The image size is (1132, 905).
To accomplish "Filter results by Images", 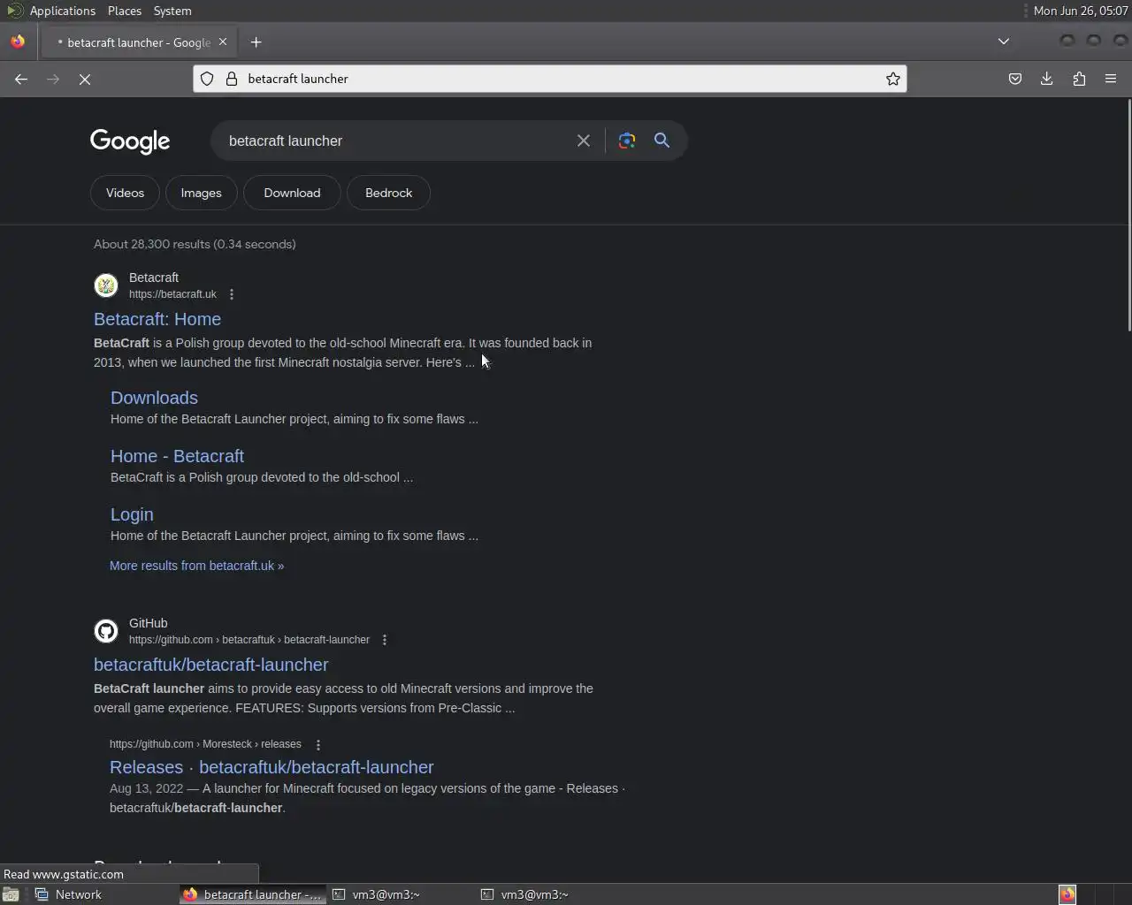I will pyautogui.click(x=202, y=193).
